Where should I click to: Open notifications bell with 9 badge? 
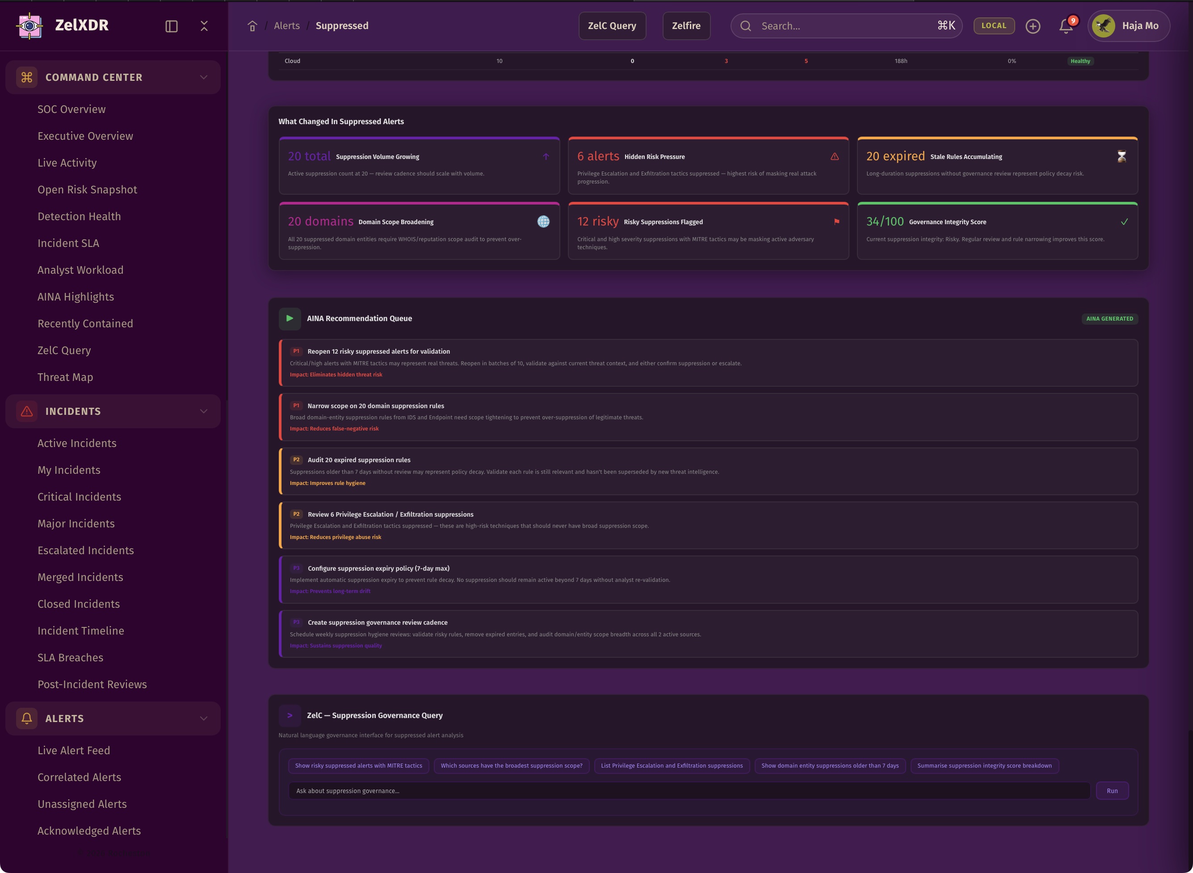pyautogui.click(x=1066, y=26)
